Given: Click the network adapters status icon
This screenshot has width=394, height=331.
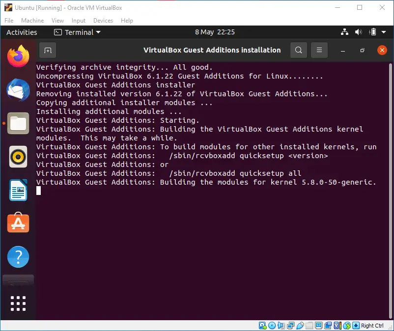Looking at the screenshot, I should (290, 326).
